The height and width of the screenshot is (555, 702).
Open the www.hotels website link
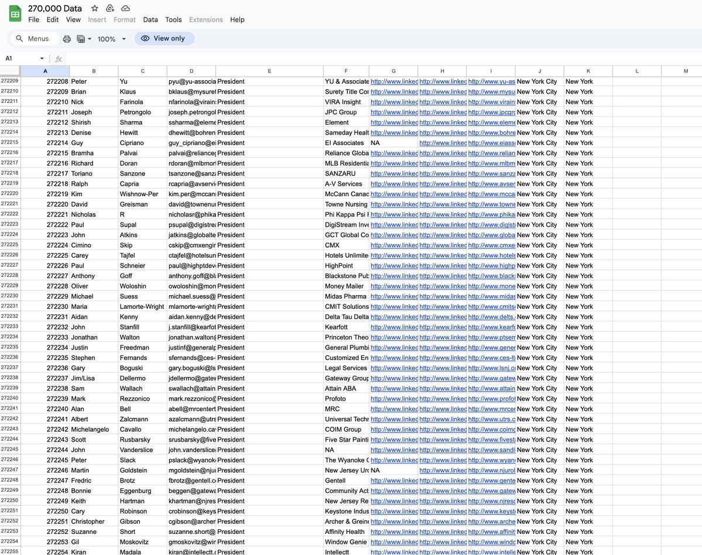pos(491,255)
